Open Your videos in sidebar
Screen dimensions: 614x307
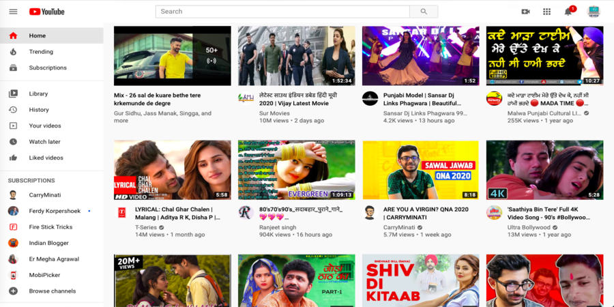coord(52,126)
